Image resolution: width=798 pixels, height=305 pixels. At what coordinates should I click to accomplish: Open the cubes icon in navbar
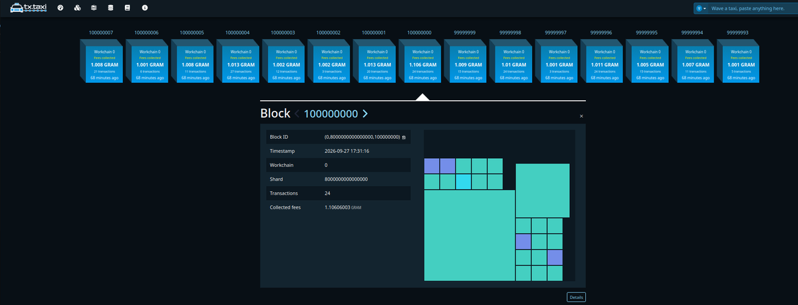tap(77, 8)
